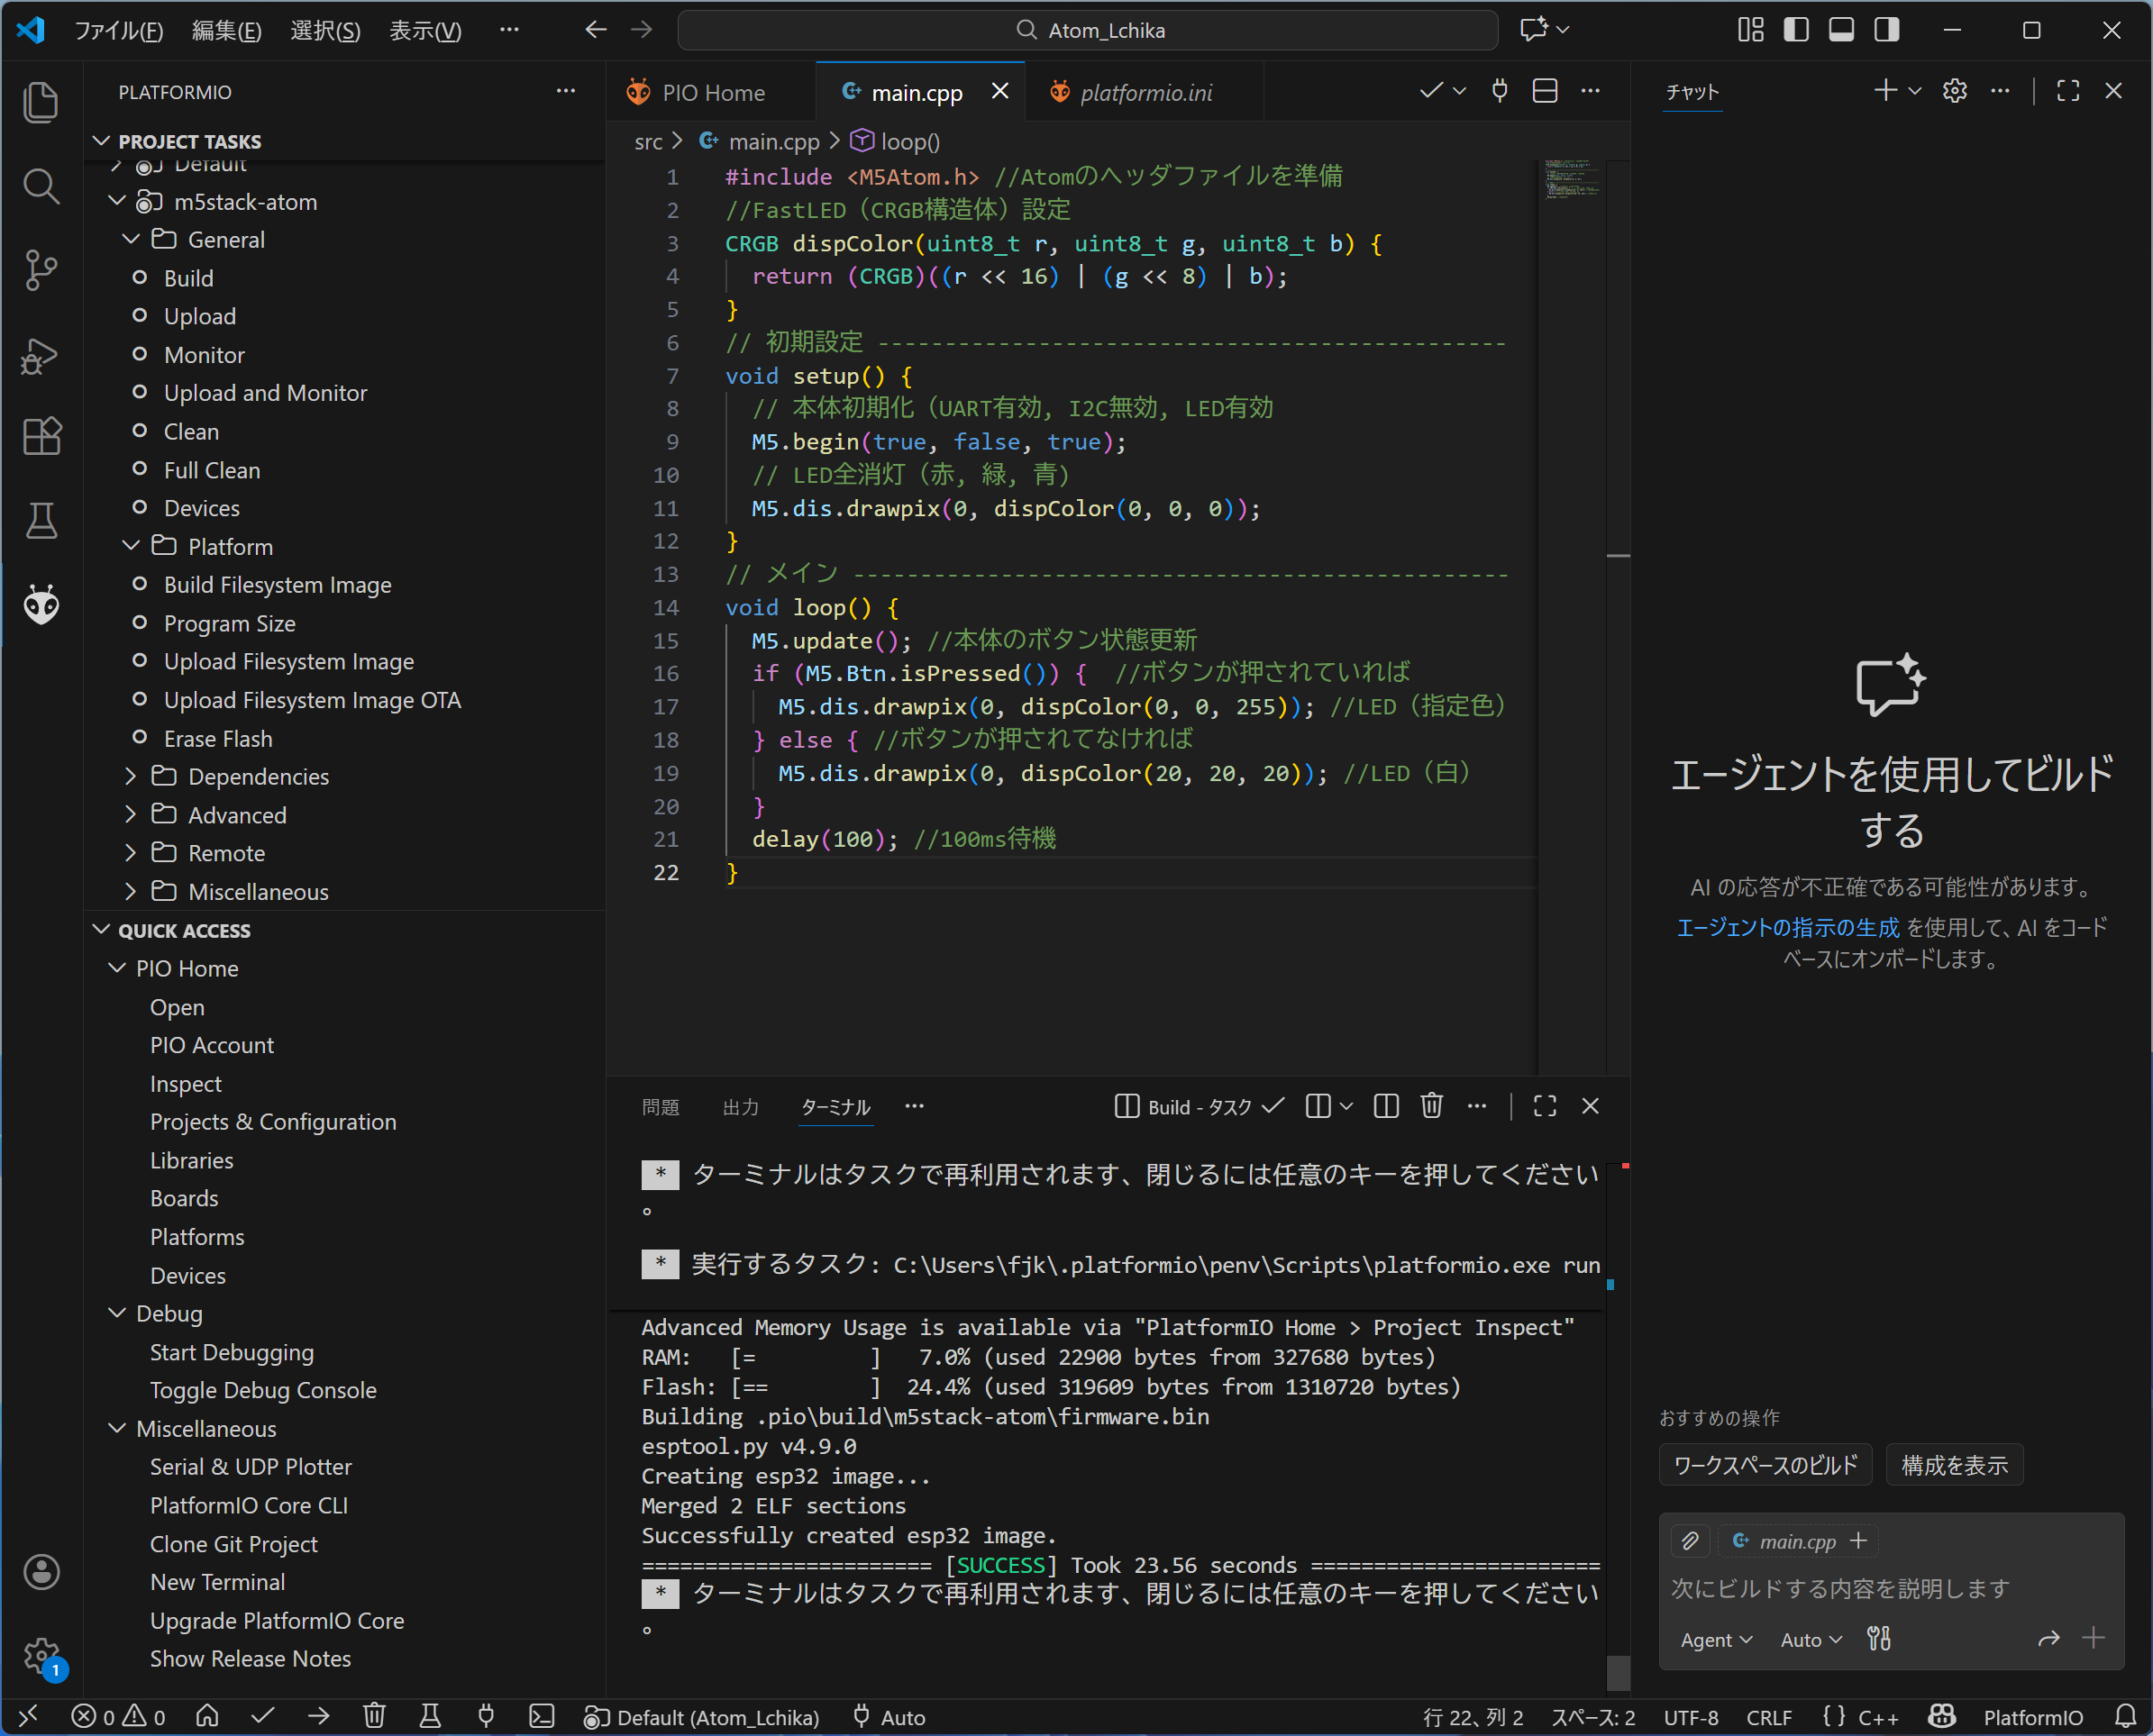
Task: Open the PlatformIO alien icon in activity bar
Action: [41, 605]
